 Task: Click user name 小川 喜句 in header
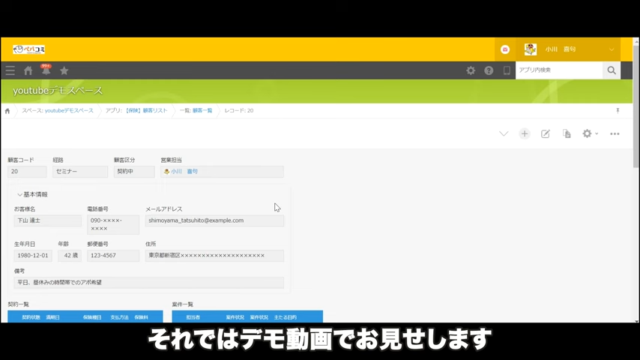pyautogui.click(x=561, y=49)
